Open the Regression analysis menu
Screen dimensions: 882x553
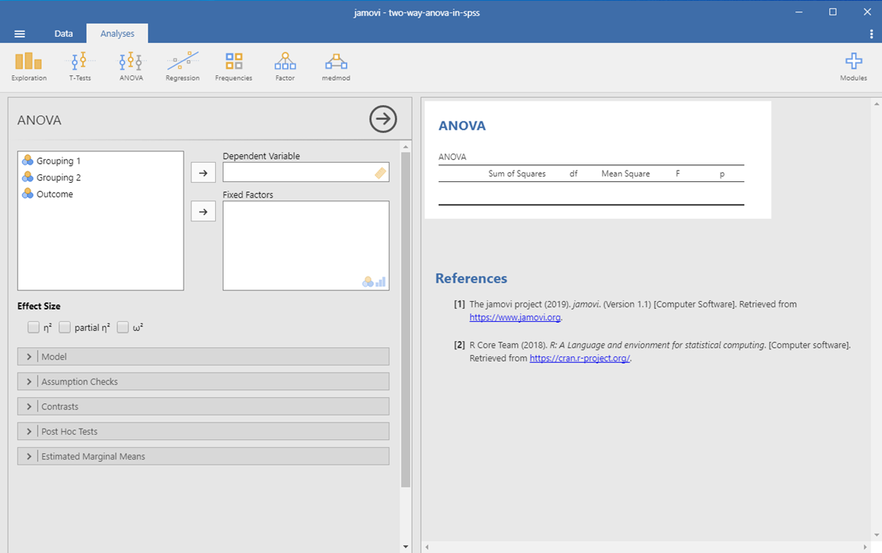coord(182,67)
